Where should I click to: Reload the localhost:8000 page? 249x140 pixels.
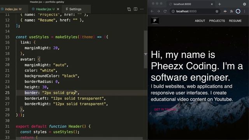click(x=165, y=11)
